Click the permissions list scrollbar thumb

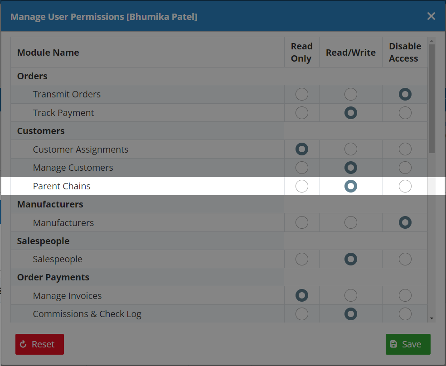pos(431,98)
